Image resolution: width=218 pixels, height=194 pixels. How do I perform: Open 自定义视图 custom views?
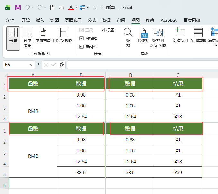[x=63, y=35]
